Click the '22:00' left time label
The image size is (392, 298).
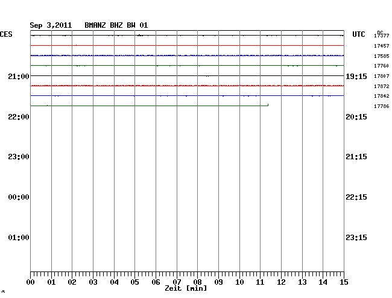point(19,117)
